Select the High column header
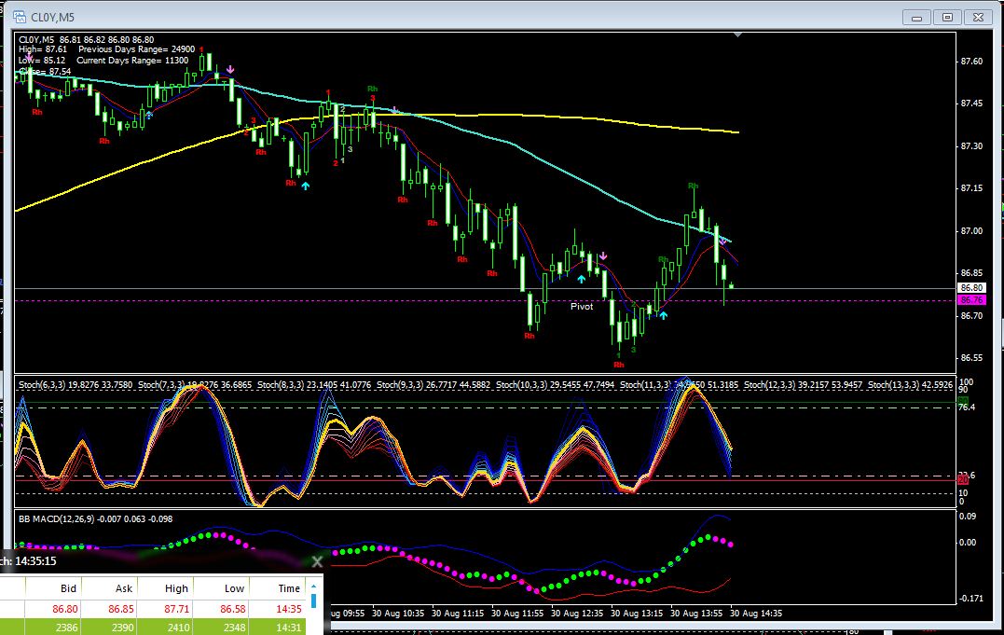Screen dimensions: 1004x635 (177, 588)
